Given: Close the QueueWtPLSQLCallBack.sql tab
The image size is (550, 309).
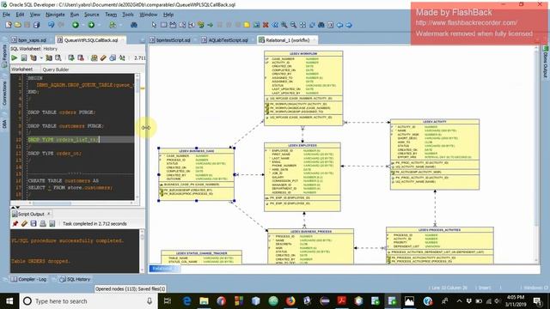Looking at the screenshot, I should [x=123, y=40].
